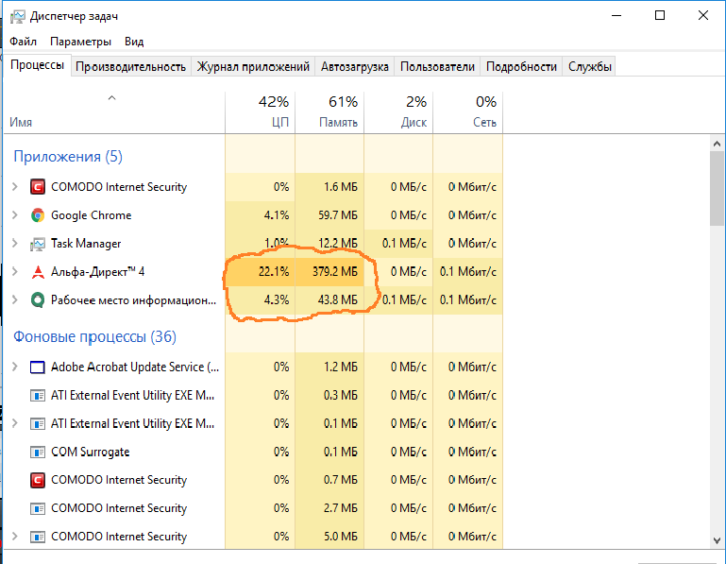The height and width of the screenshot is (564, 726).
Task: Switch to the Автозагрузка tab
Action: click(354, 66)
